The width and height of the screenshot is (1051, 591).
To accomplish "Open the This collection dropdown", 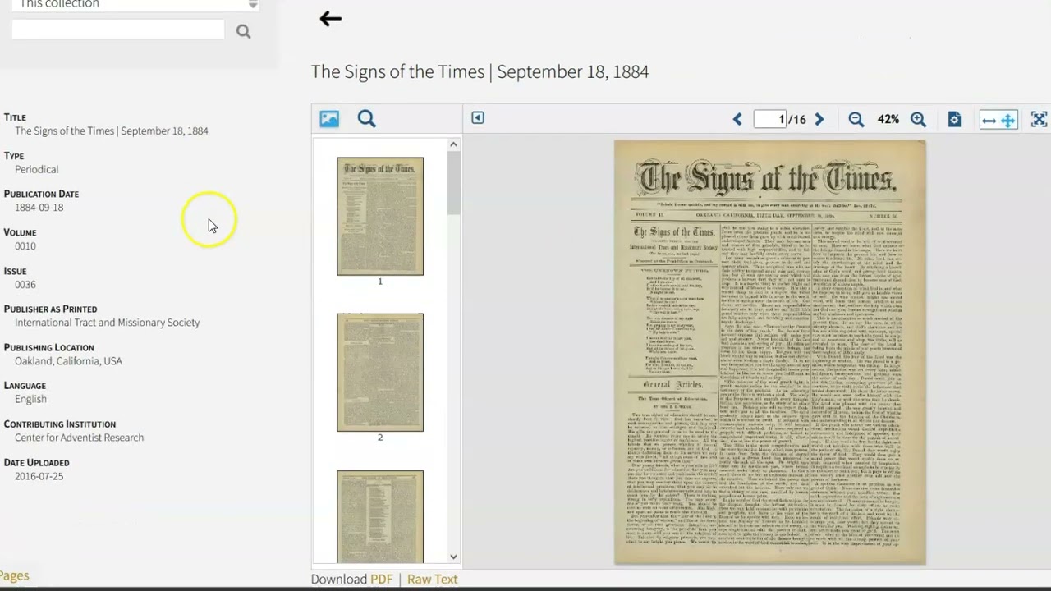I will (135, 5).
